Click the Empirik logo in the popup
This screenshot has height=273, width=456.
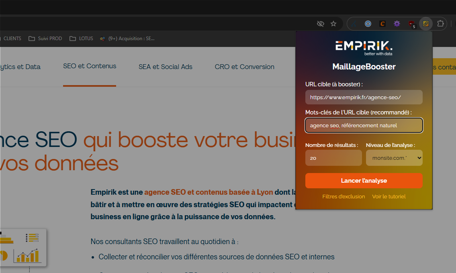tap(364, 48)
